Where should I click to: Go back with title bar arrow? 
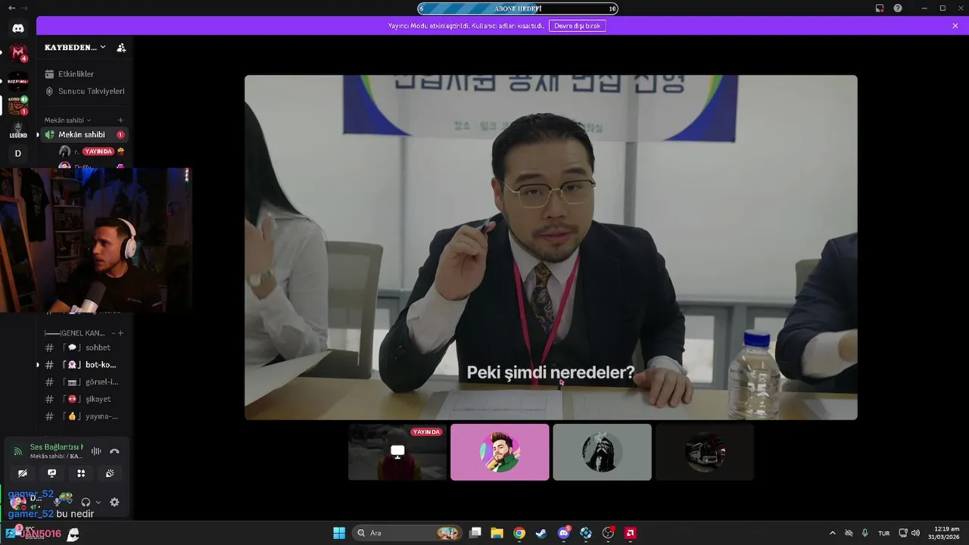pyautogui.click(x=11, y=8)
